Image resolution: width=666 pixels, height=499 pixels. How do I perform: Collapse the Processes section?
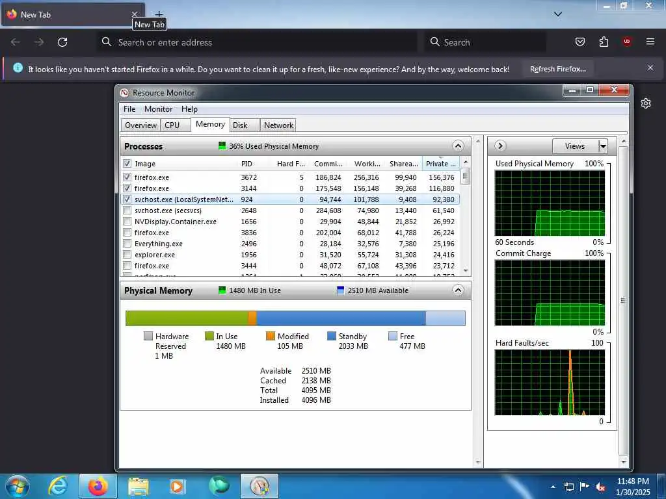[x=458, y=146]
